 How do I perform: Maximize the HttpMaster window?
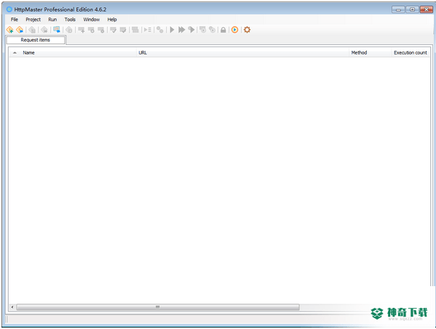[x=412, y=9]
